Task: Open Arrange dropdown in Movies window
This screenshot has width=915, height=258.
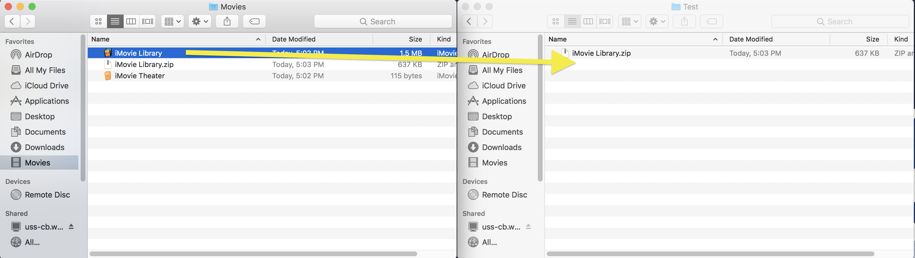Action: point(173,21)
